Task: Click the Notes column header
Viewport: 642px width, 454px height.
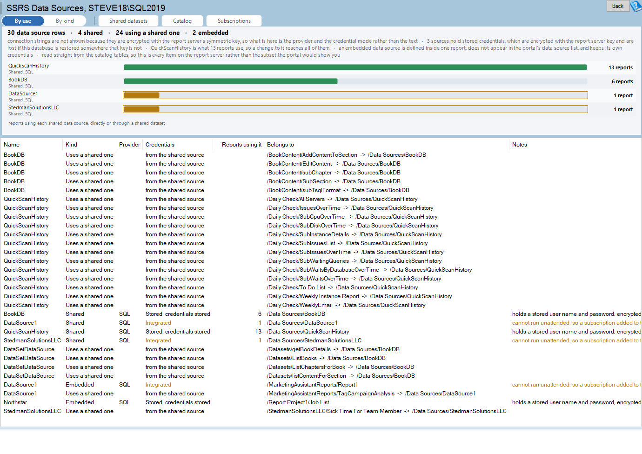Action: [575, 145]
